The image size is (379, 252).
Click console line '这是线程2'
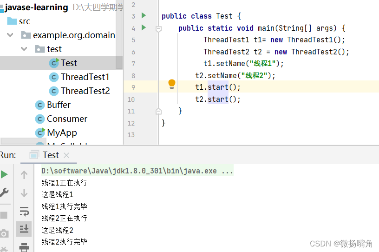click(57, 230)
